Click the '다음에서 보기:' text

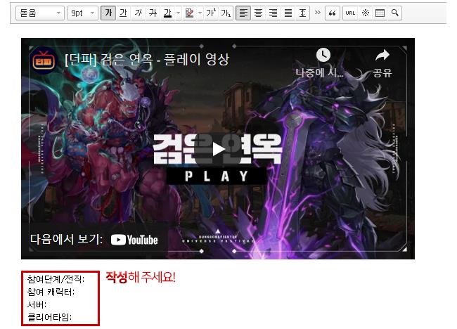point(67,239)
